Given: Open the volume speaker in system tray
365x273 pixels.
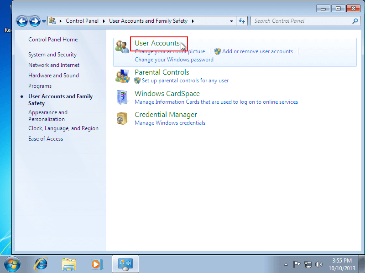Looking at the screenshot, I should point(318,264).
